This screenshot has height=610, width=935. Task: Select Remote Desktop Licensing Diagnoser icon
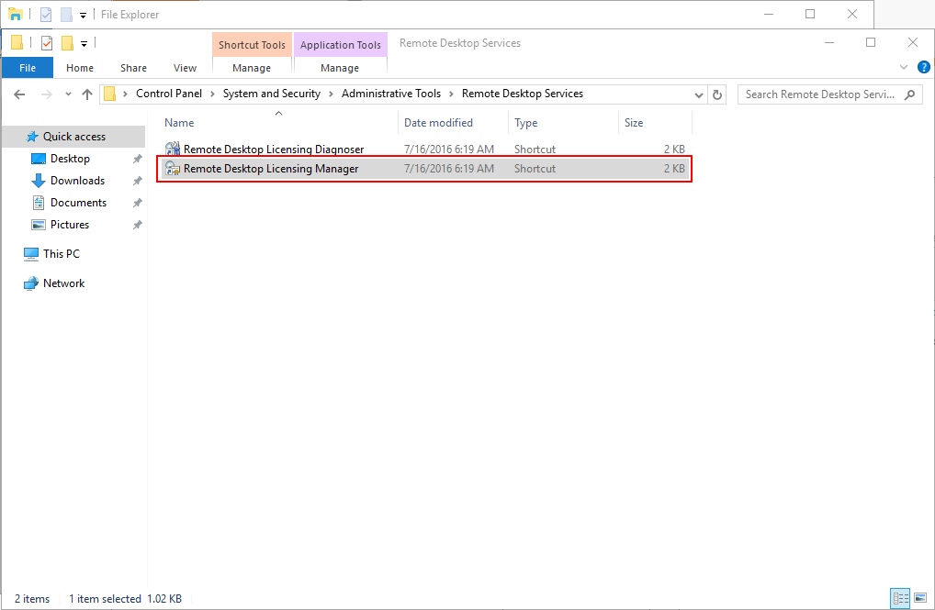coord(173,149)
